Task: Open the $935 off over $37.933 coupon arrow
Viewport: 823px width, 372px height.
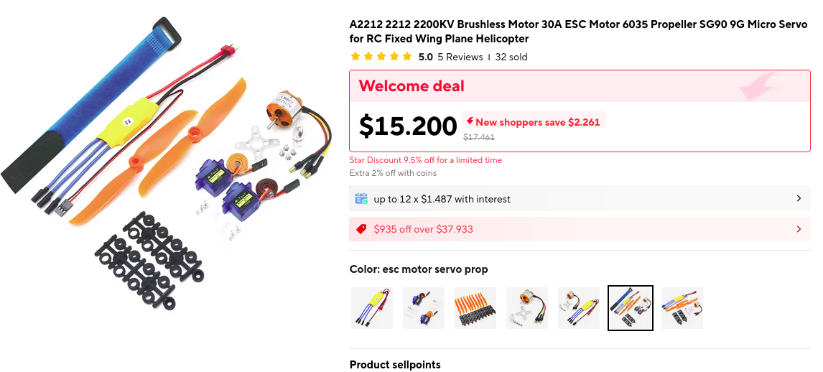Action: 799,229
